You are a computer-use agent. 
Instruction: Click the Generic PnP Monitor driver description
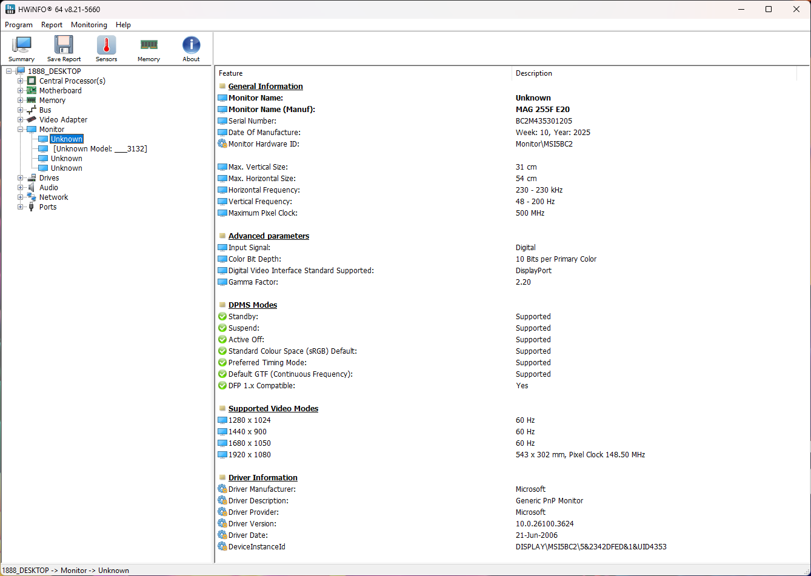(x=550, y=501)
